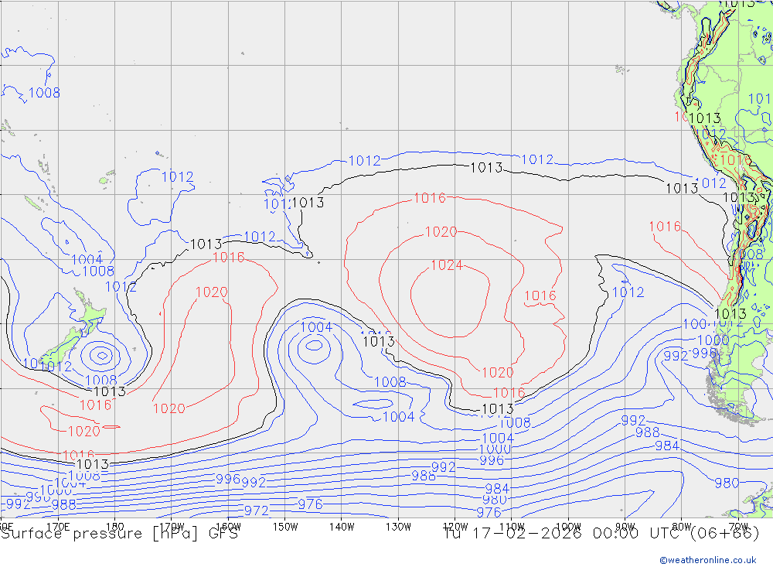Click the 170E longitude label
Image resolution: width=773 pixels, height=567 pixels.
58,527
